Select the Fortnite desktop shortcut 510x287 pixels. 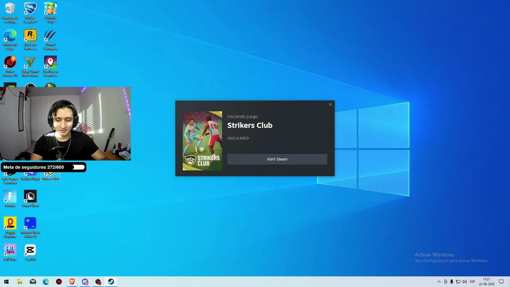pos(10,199)
